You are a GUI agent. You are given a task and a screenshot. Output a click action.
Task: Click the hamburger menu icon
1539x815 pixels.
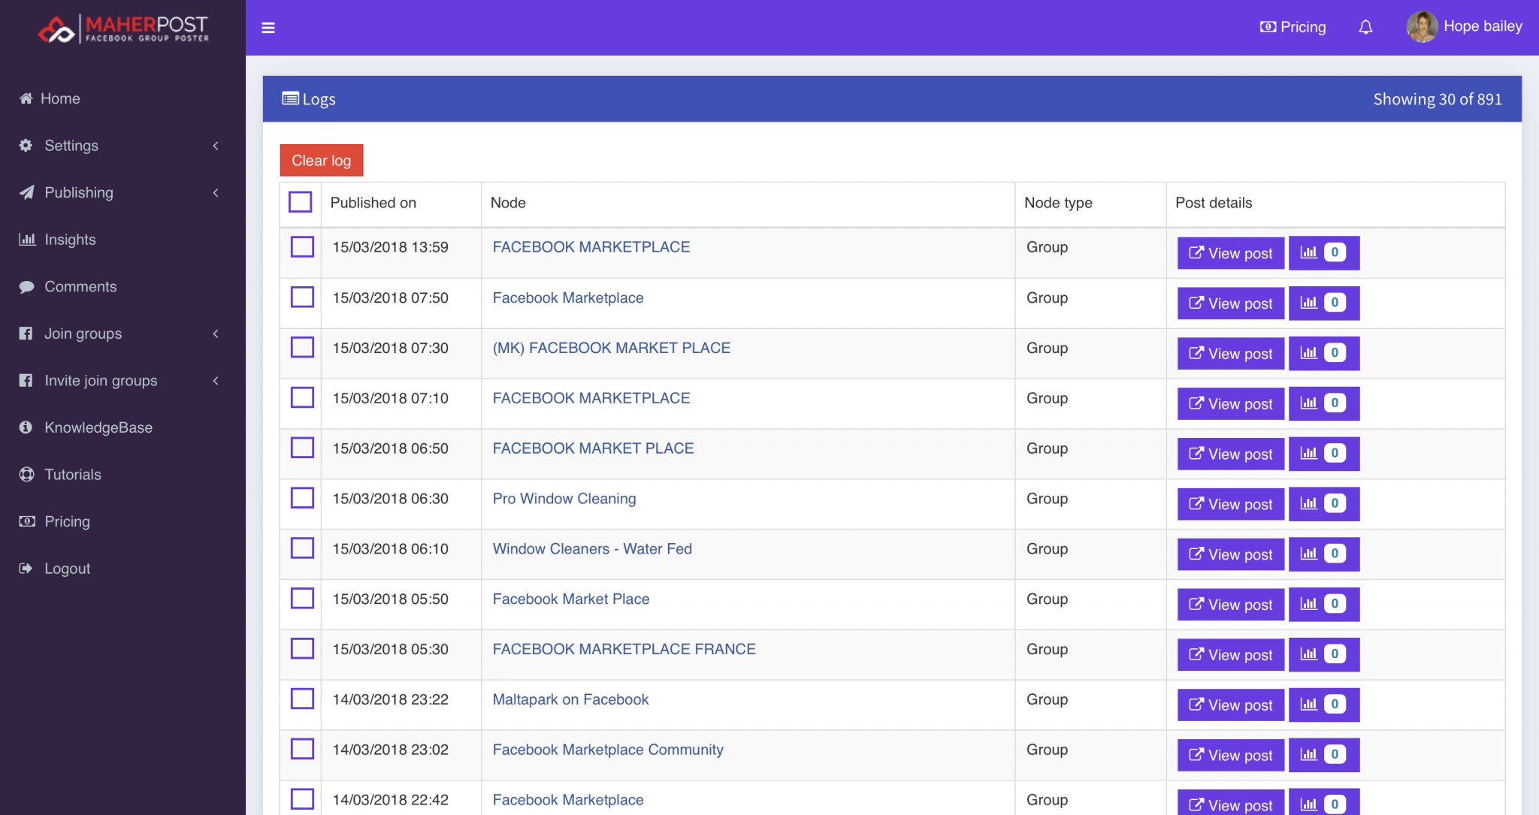[x=268, y=27]
